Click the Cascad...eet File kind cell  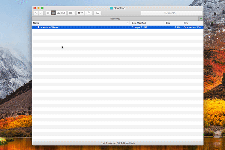pyautogui.click(x=192, y=27)
